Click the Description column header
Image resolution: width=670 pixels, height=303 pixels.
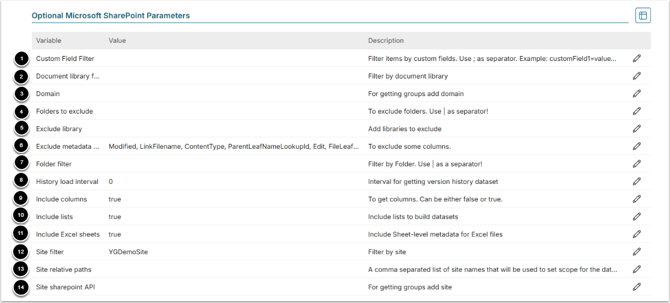tap(386, 41)
